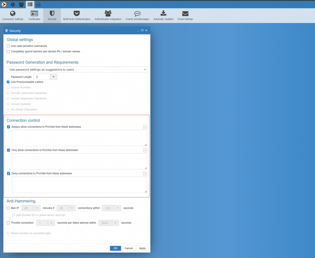This screenshot has height=258, width=315.
Task: Click the users group icon in top toolbar
Action: tap(21, 4)
